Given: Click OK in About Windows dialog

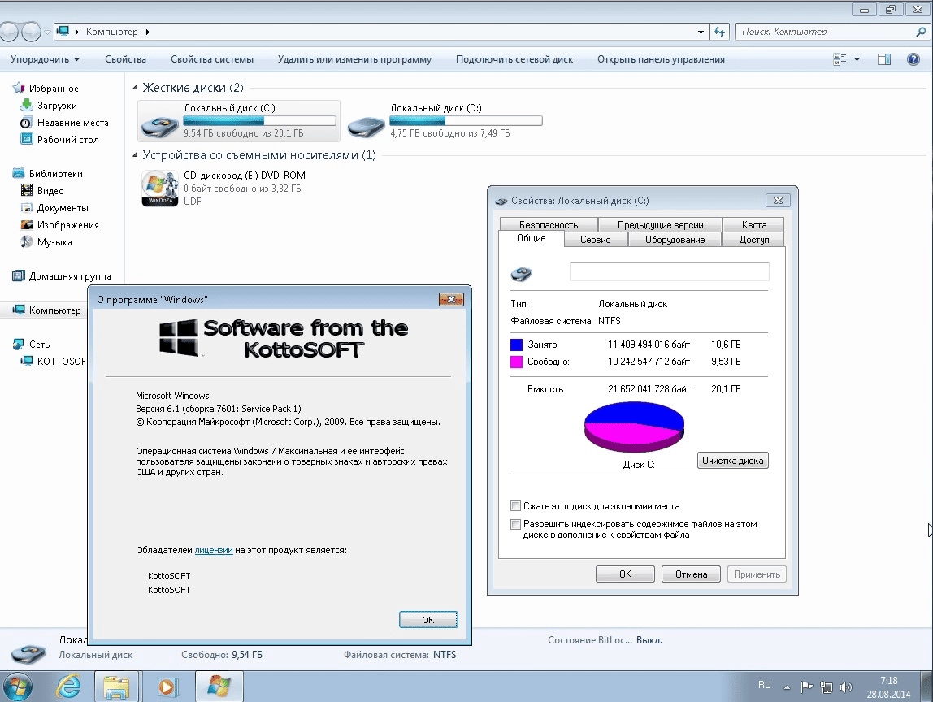Looking at the screenshot, I should [428, 620].
